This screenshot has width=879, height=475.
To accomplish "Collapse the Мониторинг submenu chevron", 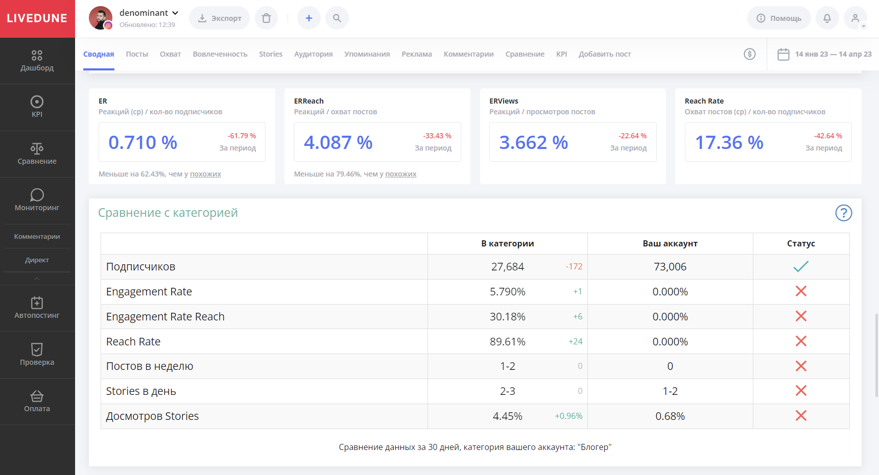I will click(37, 279).
